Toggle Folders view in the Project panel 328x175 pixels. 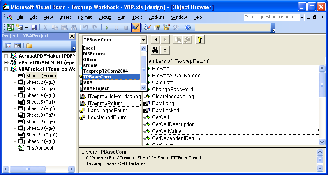(x=30, y=45)
